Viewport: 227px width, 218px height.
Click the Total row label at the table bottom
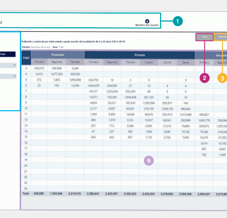point(26,194)
